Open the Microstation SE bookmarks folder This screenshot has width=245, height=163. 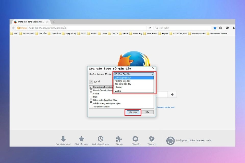(197, 34)
